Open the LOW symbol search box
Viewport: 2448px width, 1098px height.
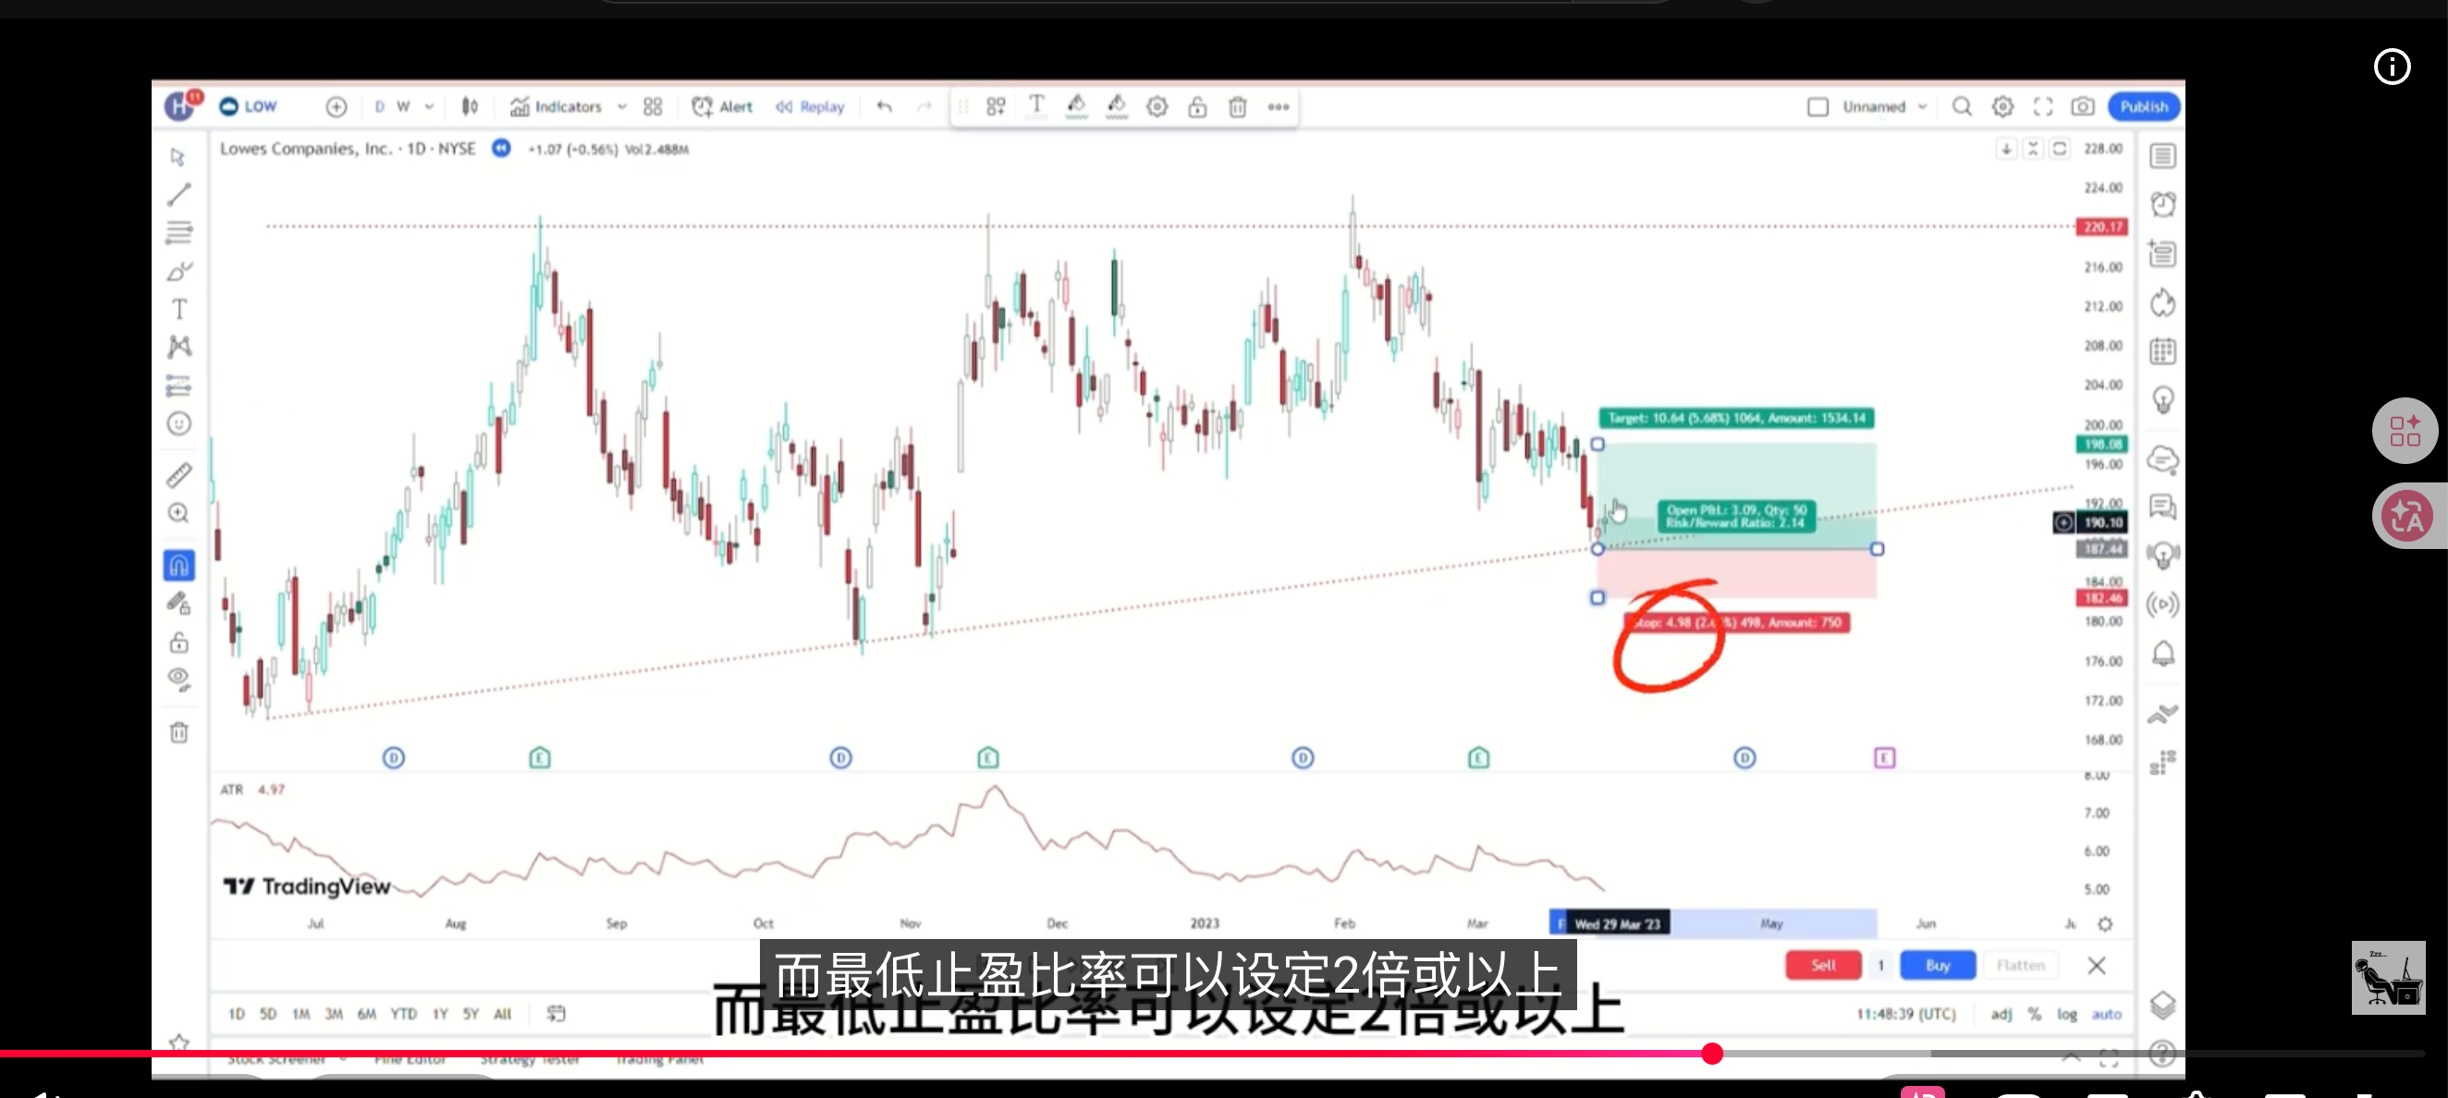tap(249, 107)
